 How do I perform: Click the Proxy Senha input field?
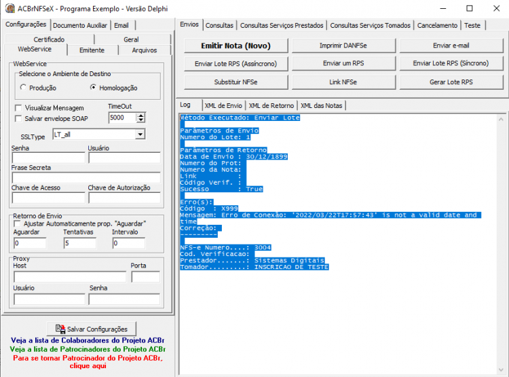pyautogui.click(x=124, y=299)
